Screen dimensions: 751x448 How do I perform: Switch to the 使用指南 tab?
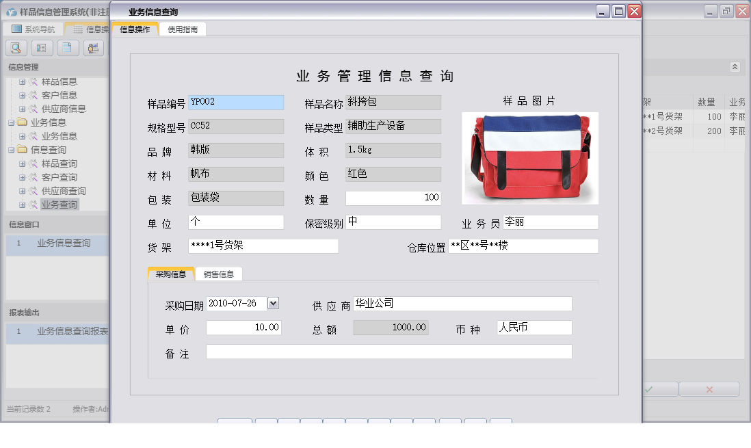pyautogui.click(x=183, y=29)
